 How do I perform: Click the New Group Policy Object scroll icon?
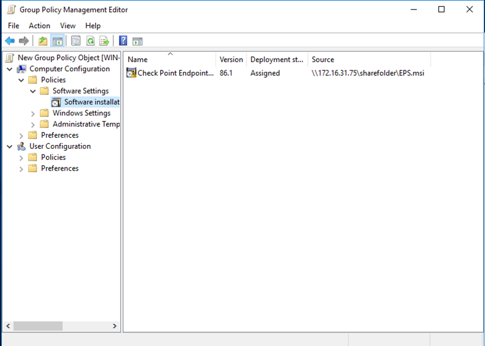point(9,58)
